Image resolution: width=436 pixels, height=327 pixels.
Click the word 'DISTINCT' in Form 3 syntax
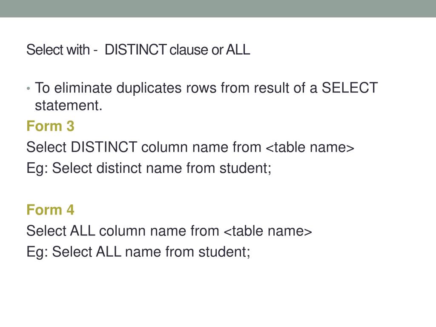(104, 147)
